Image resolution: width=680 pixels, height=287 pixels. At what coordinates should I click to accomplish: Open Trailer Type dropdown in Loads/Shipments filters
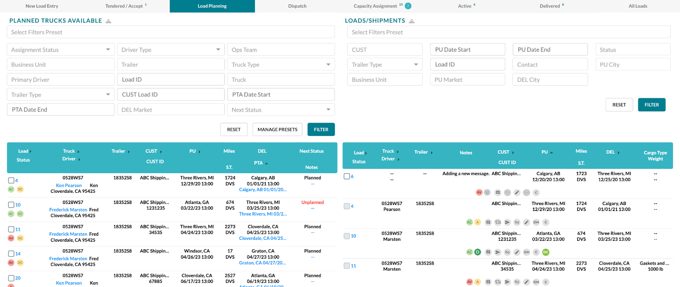coord(385,65)
